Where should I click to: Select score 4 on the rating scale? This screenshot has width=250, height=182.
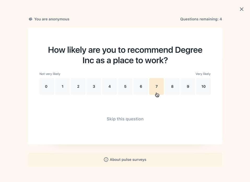coord(109,86)
